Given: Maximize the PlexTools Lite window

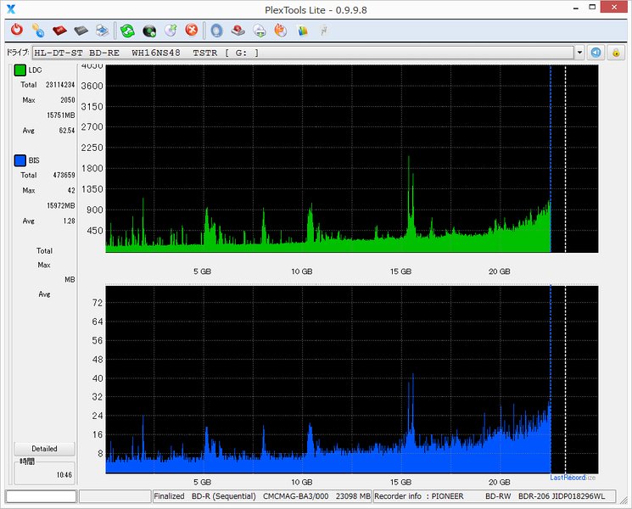Looking at the screenshot, I should [592, 8].
